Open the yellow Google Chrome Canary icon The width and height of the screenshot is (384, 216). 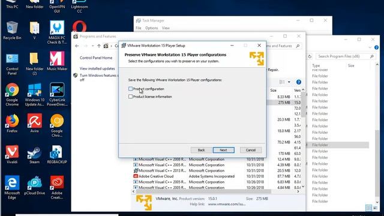(x=57, y=125)
